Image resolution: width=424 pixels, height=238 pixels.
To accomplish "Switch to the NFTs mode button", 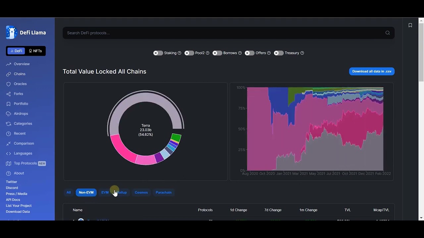I will 35,51.
